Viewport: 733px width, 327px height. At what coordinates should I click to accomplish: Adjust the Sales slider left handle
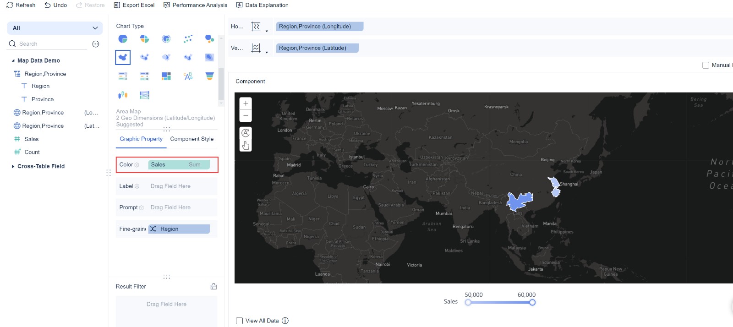click(x=468, y=302)
